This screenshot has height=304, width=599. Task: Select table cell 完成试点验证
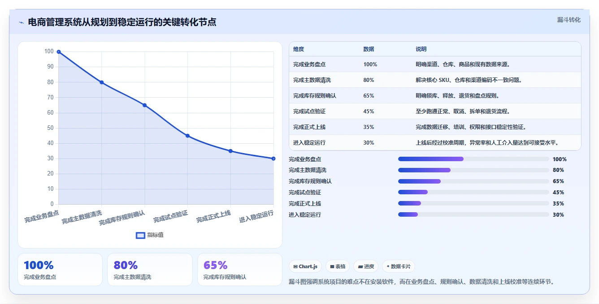tap(309, 111)
